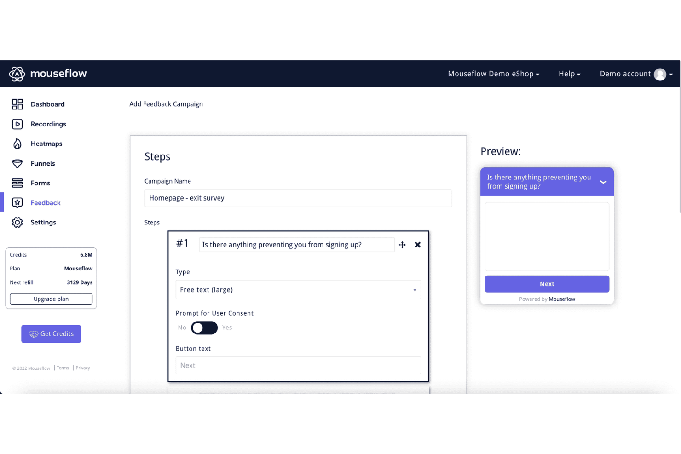Select the Recordings icon in the sidebar

(17, 124)
